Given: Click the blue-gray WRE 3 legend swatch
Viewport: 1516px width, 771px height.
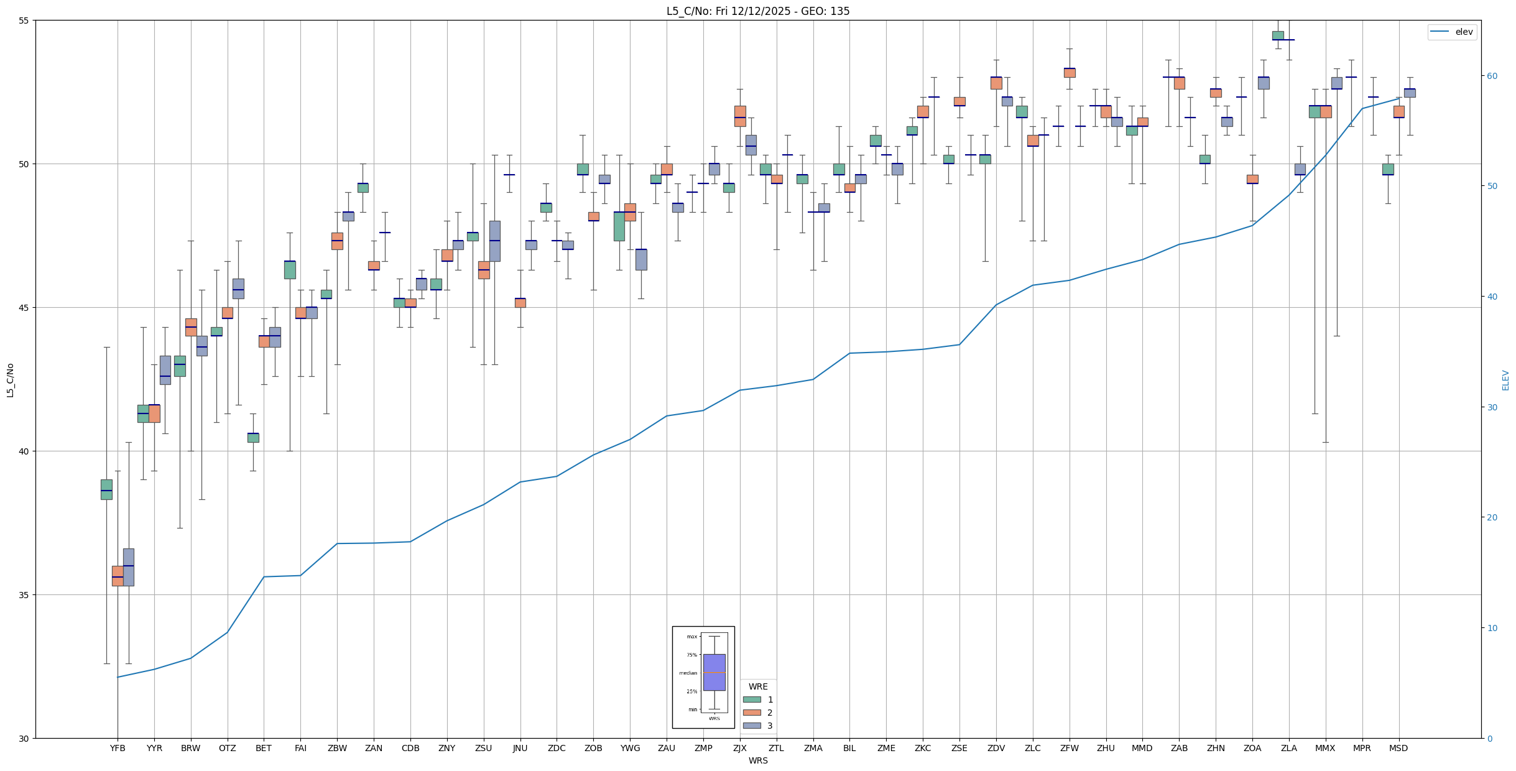Looking at the screenshot, I should [x=752, y=726].
